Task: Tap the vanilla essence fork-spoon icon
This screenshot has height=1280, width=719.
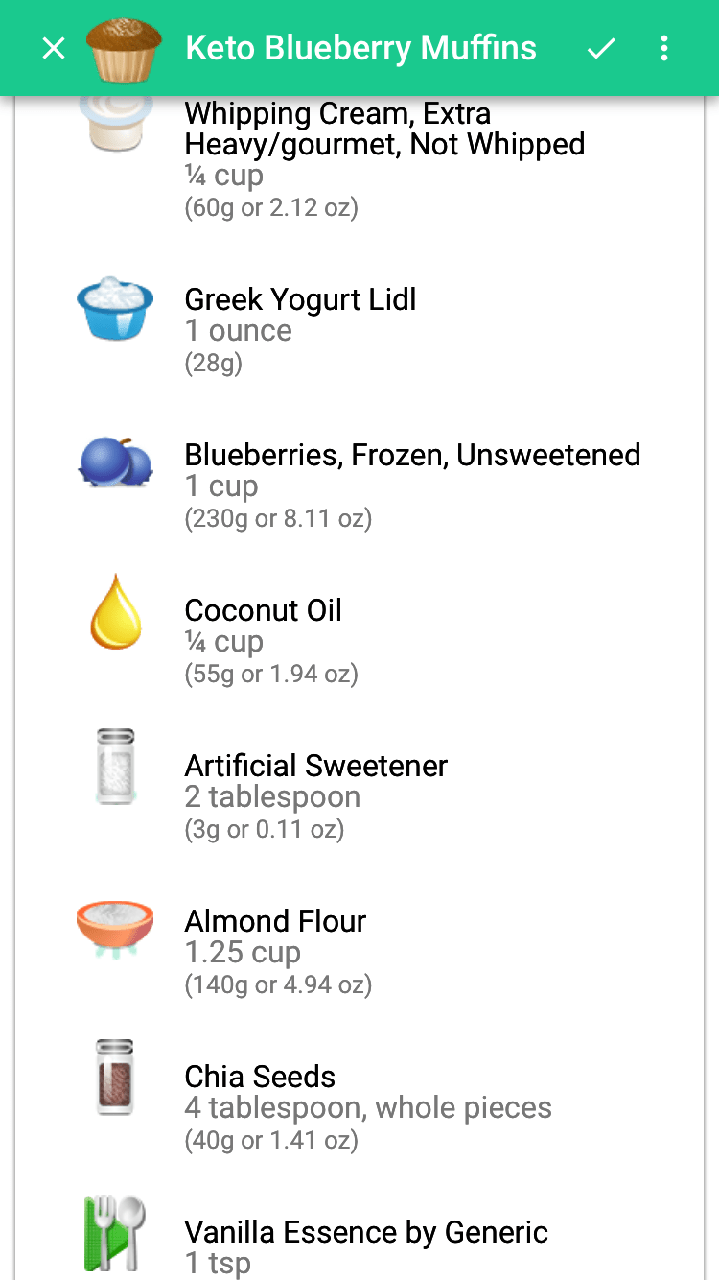Action: pos(115,1233)
